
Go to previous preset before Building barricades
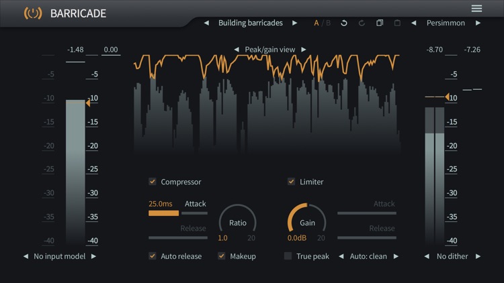coord(206,23)
